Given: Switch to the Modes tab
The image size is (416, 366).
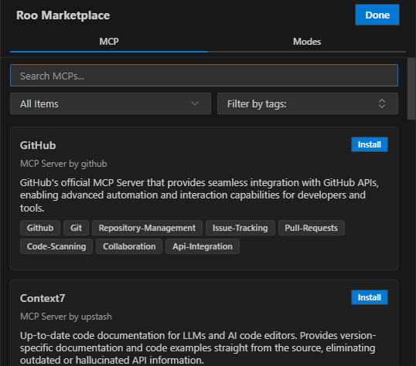Looking at the screenshot, I should (307, 42).
